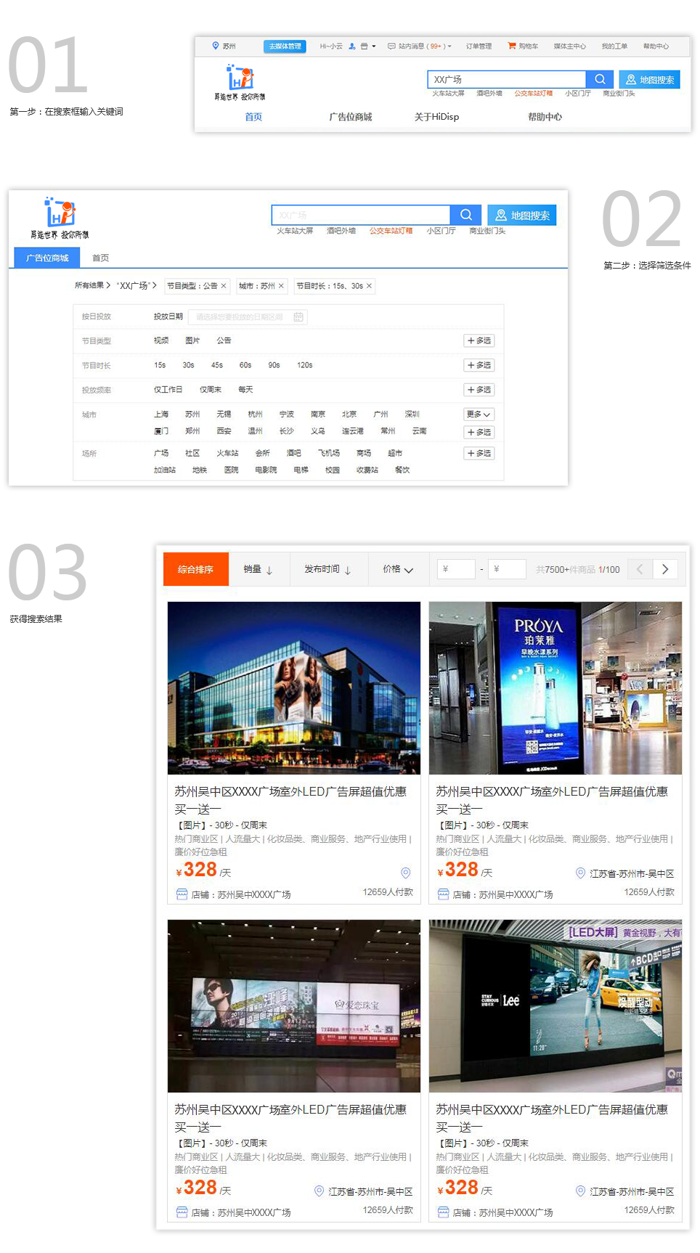Viewport: 700px width, 1253px height.
Task: Expand the 更多 cities dropdown
Action: (x=479, y=415)
